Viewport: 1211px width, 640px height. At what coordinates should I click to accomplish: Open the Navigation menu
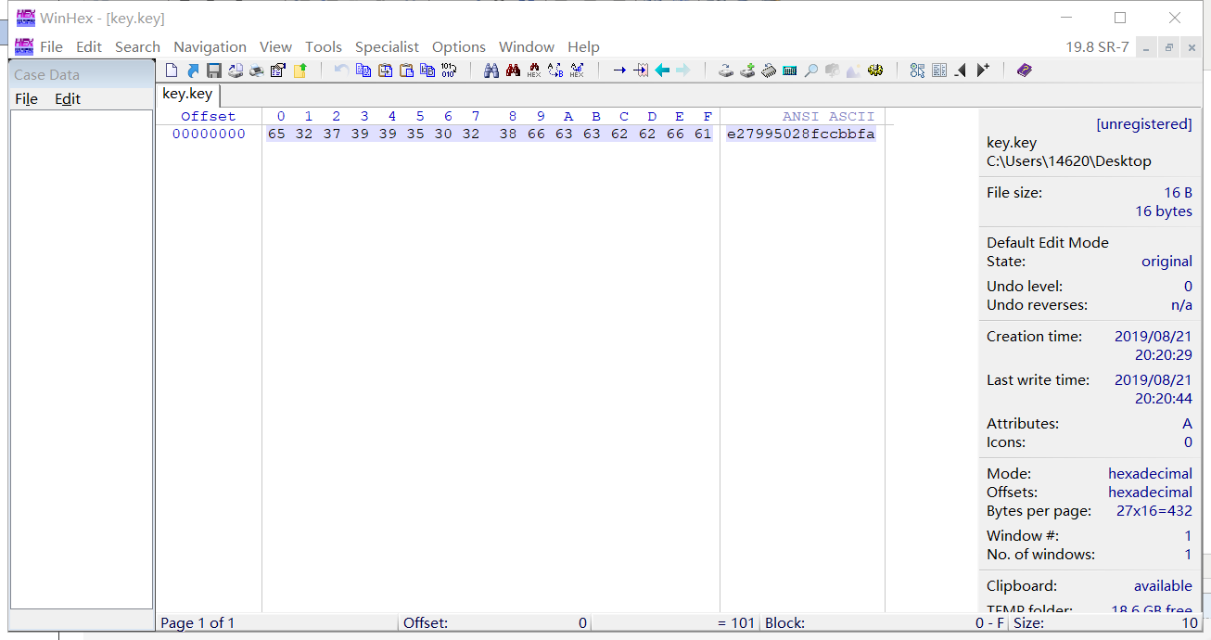coord(210,46)
